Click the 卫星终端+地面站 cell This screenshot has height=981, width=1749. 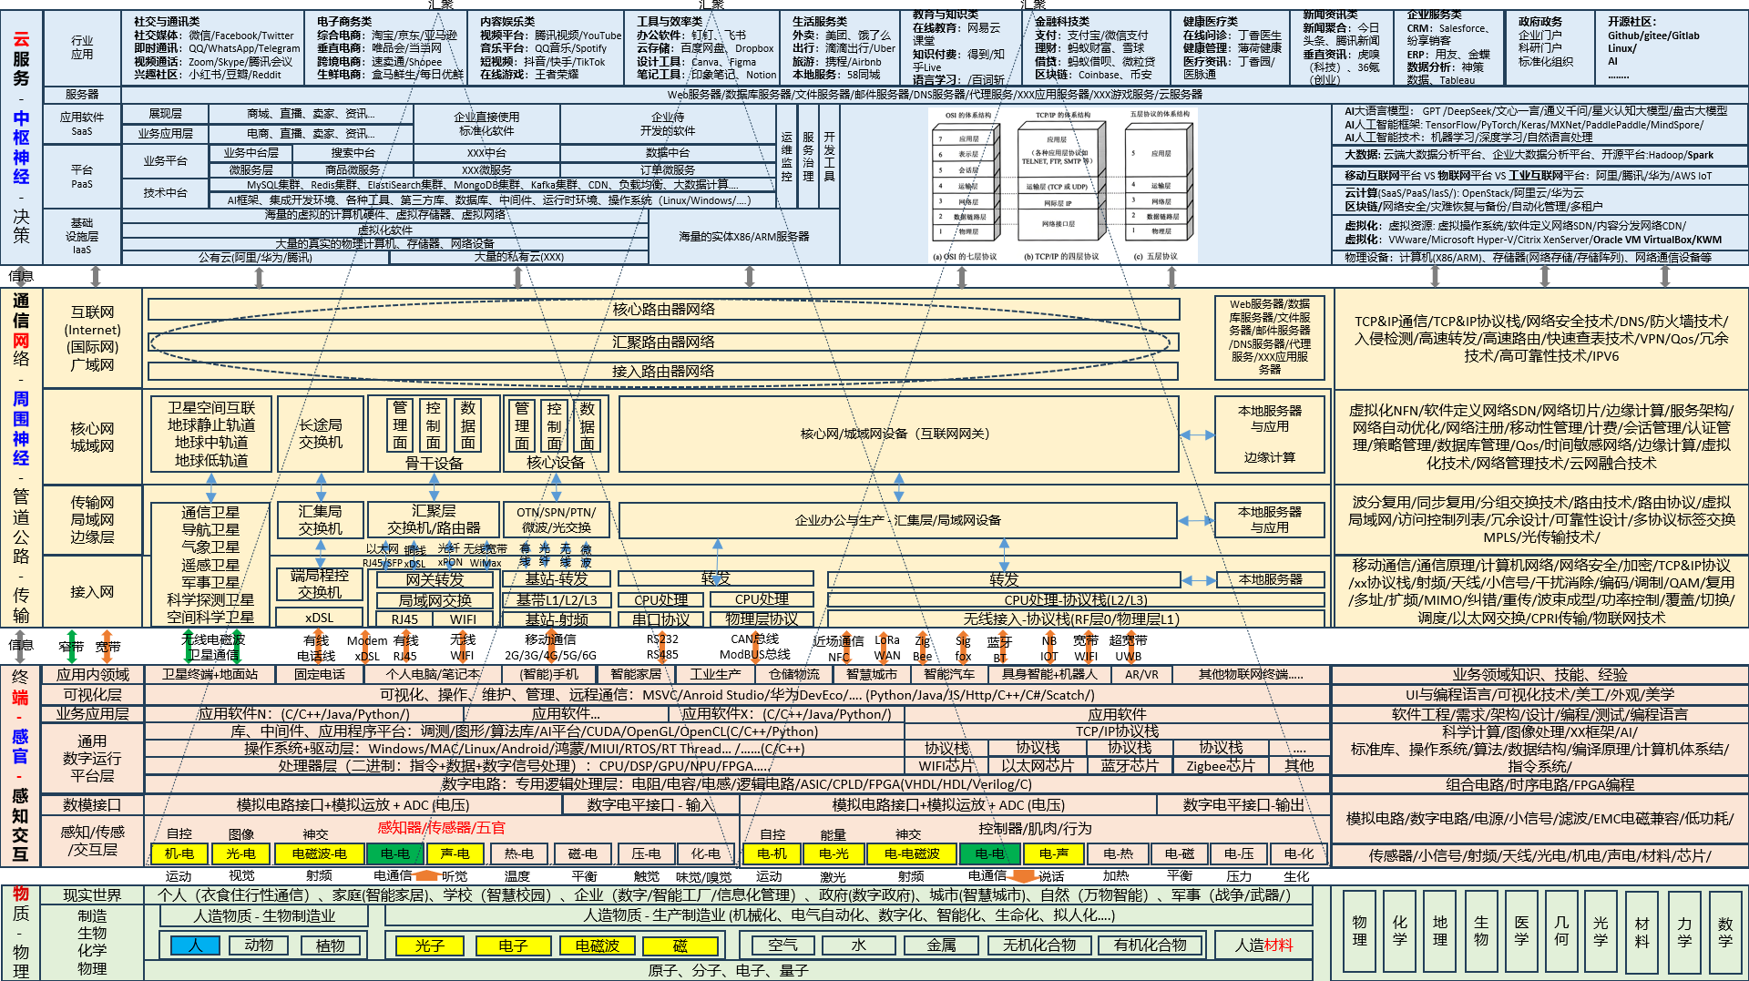point(210,675)
